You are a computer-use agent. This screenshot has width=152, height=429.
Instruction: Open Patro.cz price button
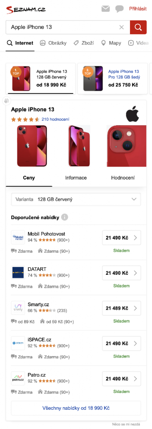[122, 379]
